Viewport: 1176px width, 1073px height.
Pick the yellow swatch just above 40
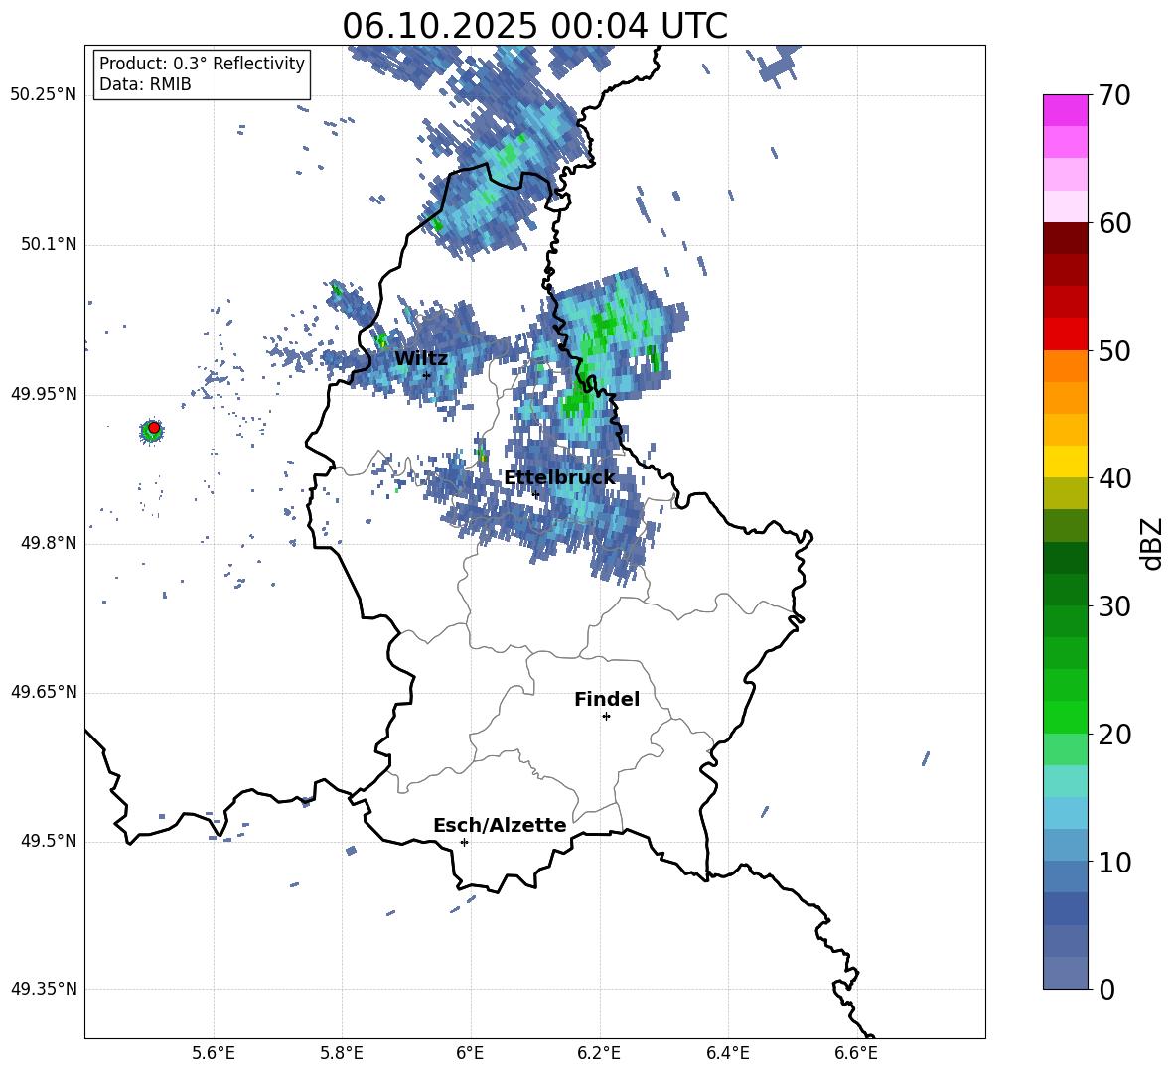[x=1065, y=462]
